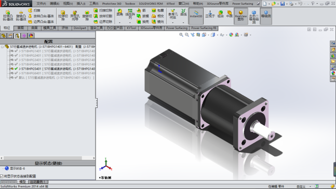Open the PropertyManager tab icon

pyautogui.click(x=10, y=36)
